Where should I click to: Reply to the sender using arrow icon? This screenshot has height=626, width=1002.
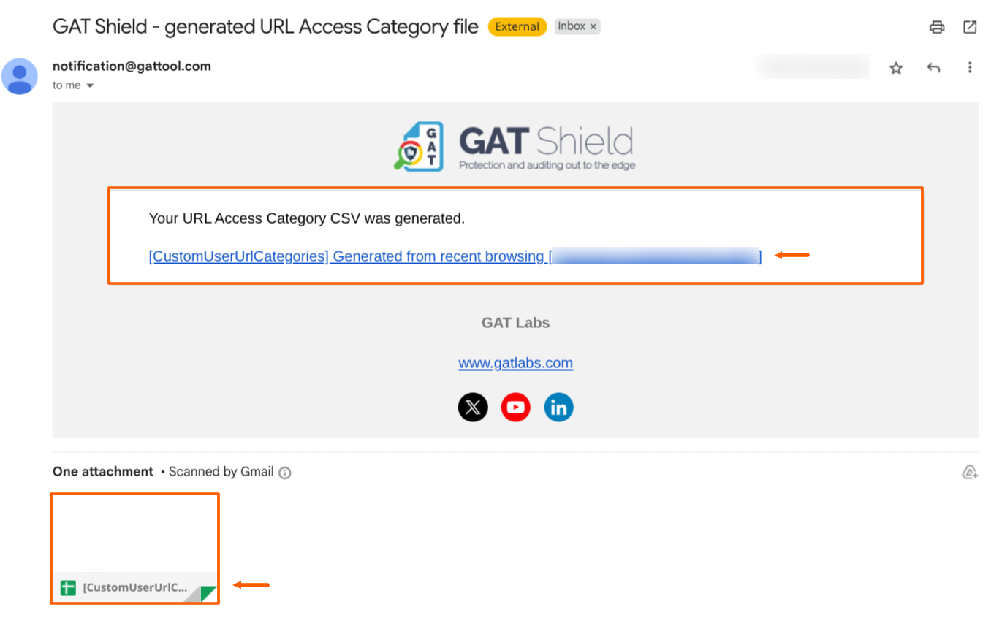933,68
